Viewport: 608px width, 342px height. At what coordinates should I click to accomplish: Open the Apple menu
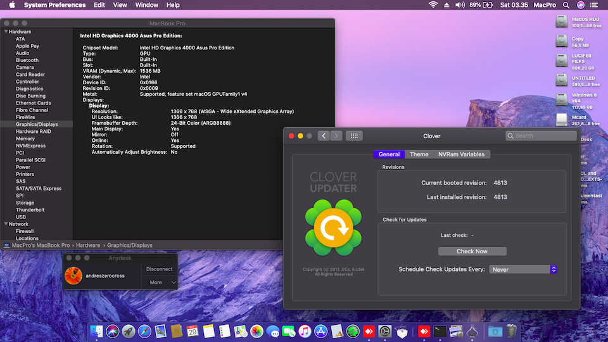pos(12,5)
